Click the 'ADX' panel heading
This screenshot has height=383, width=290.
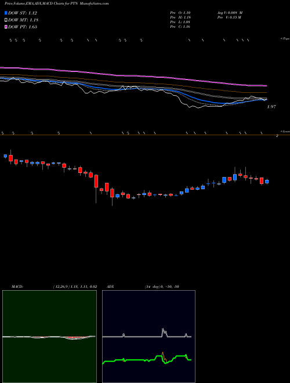(111, 287)
